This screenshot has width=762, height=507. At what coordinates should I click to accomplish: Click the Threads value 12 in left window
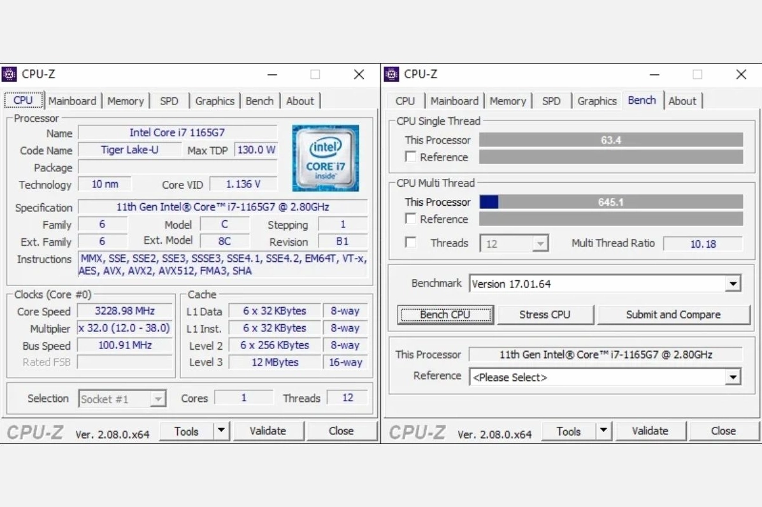tap(347, 397)
